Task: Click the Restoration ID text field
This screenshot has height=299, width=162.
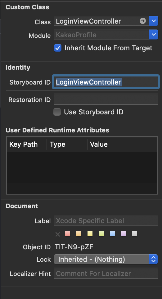Action: 106,99
